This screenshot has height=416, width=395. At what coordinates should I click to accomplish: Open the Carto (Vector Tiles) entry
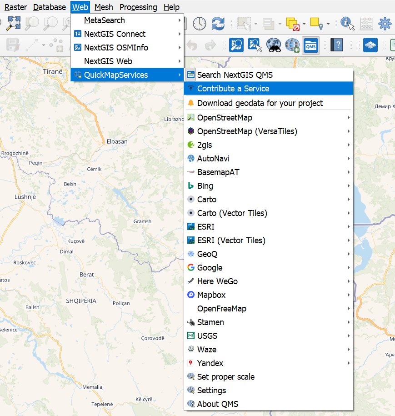point(269,213)
